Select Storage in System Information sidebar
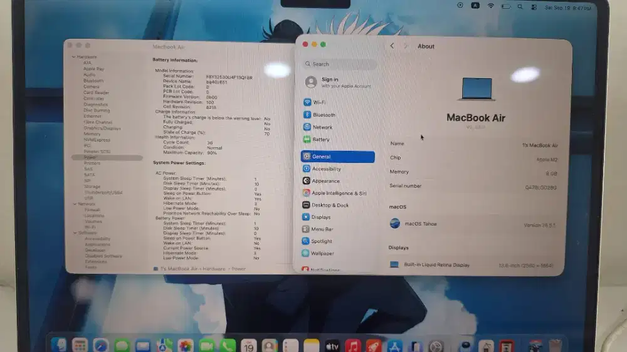 92,187
